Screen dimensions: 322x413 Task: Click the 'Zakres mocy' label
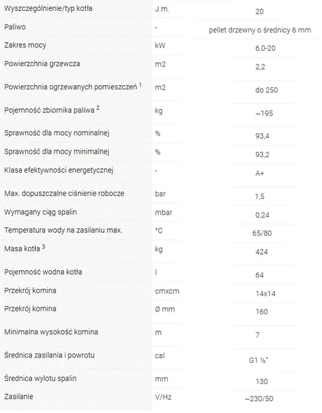(25, 45)
